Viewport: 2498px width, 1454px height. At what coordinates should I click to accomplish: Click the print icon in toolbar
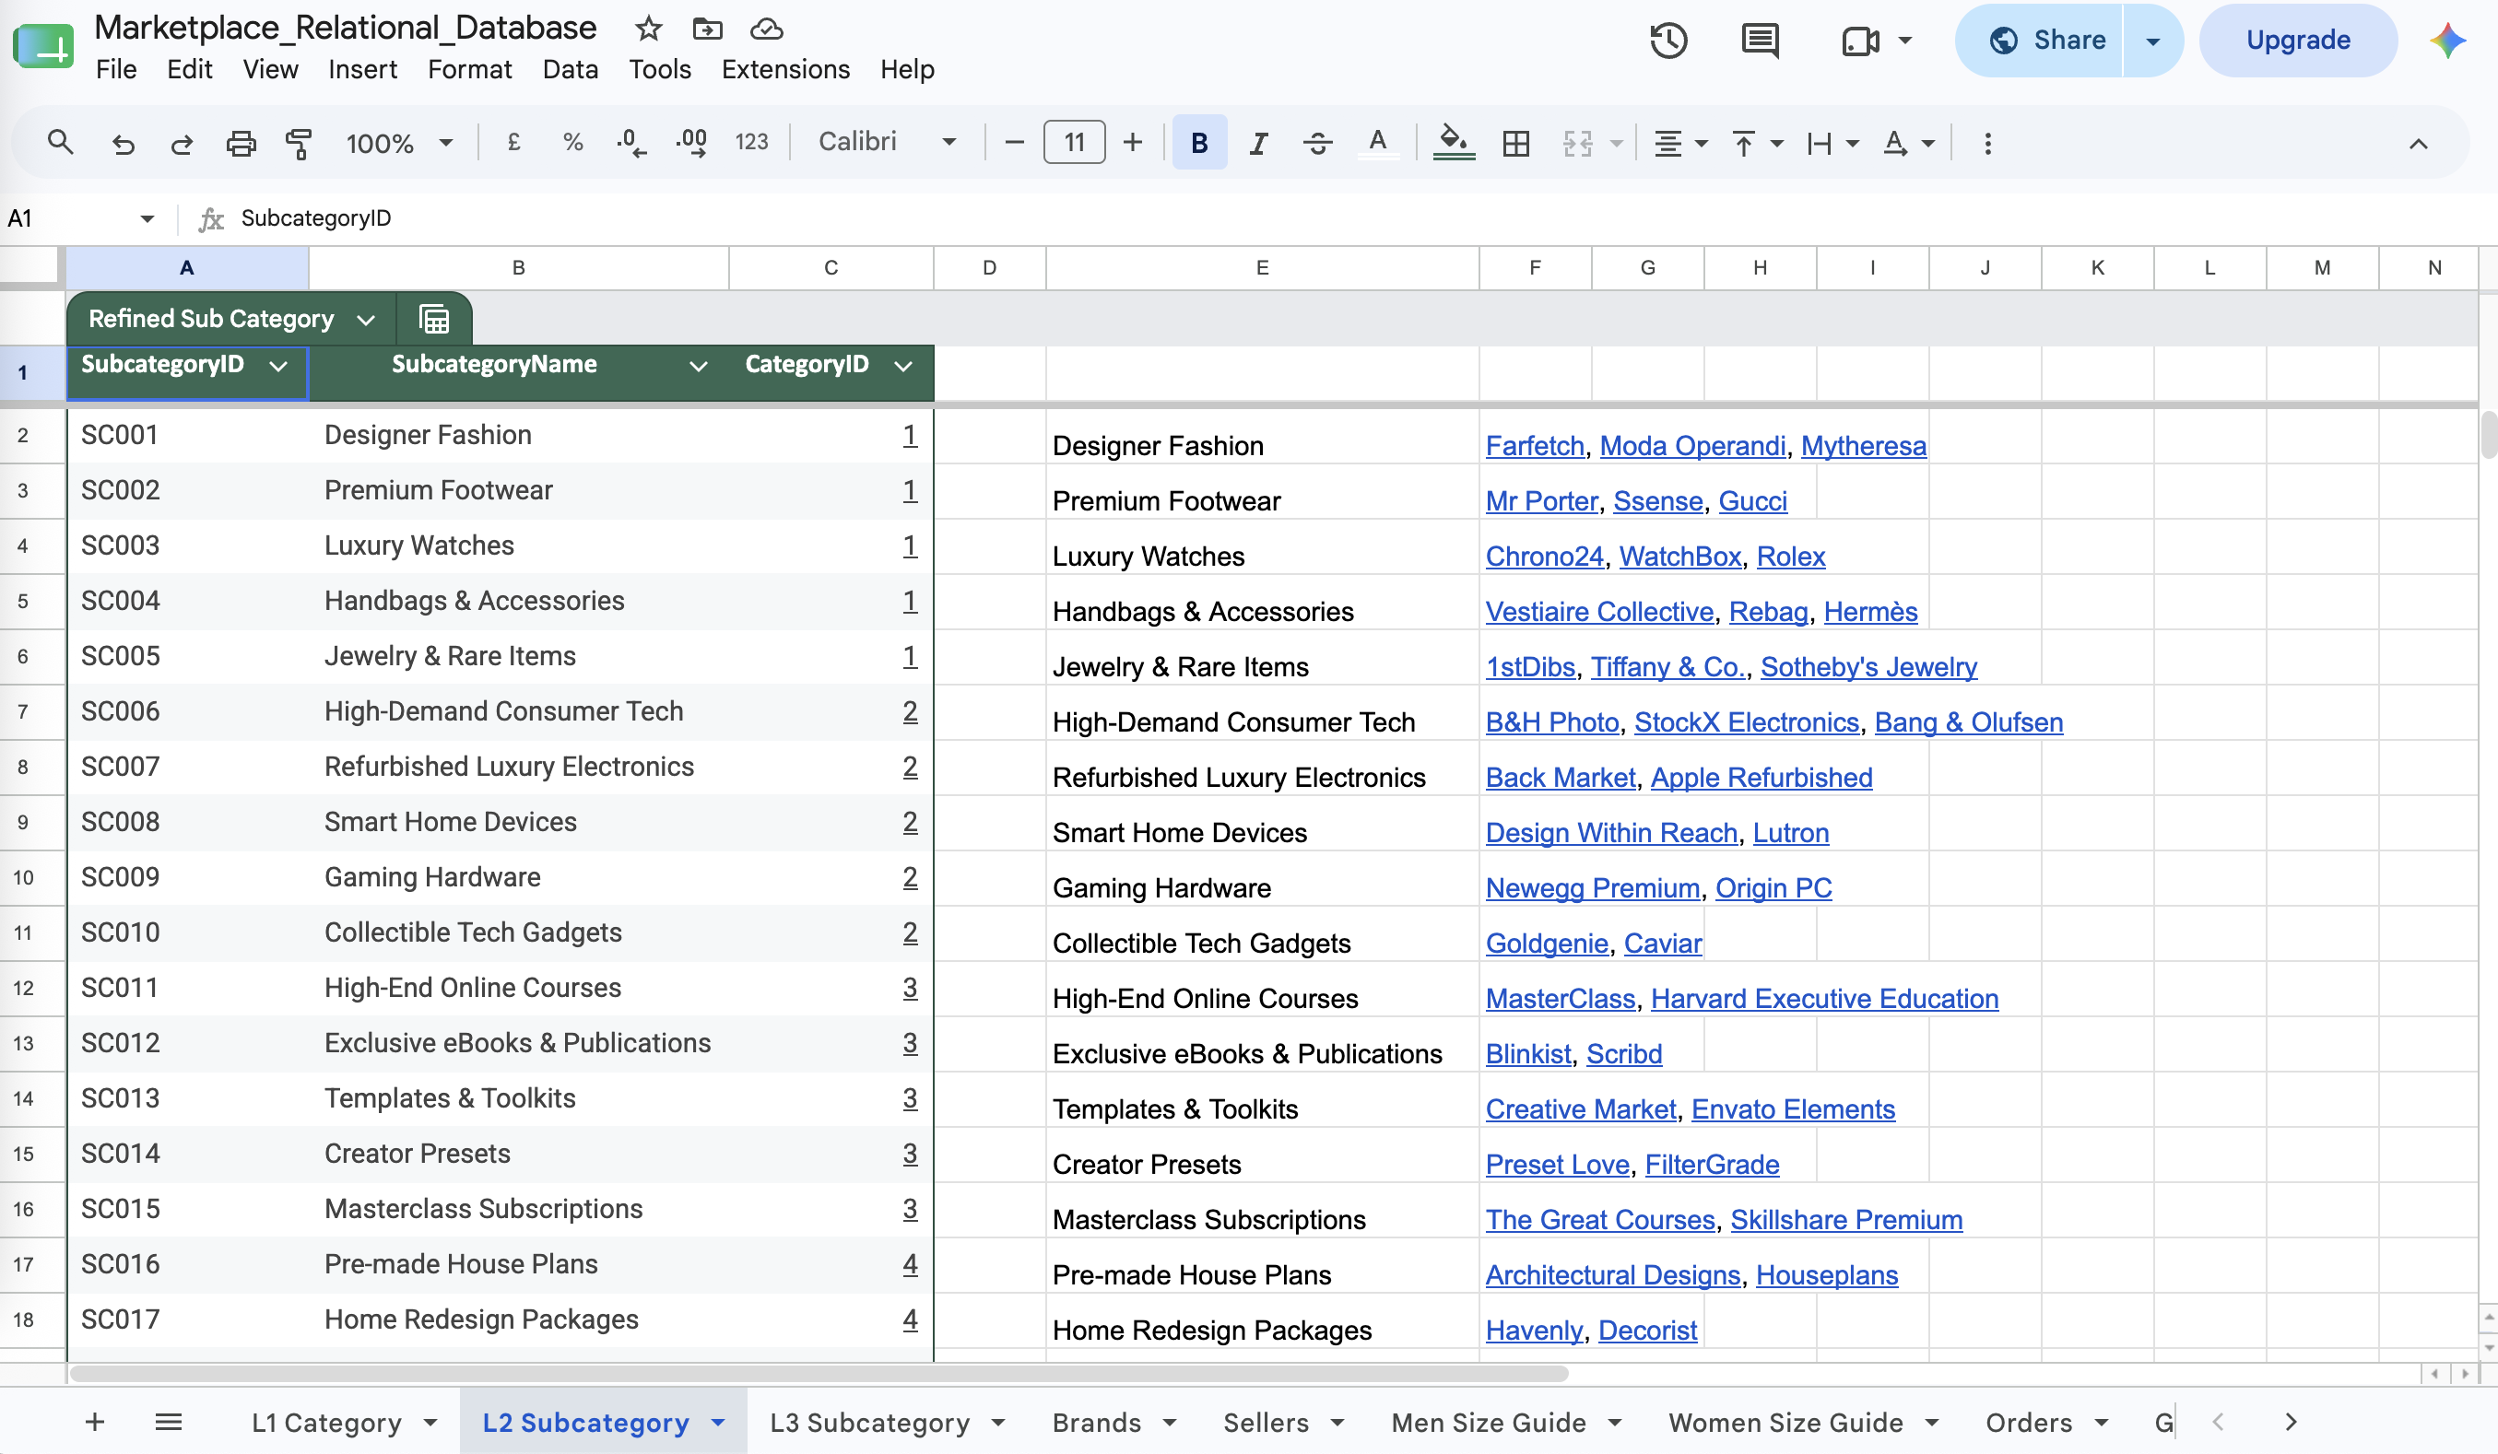(x=241, y=143)
